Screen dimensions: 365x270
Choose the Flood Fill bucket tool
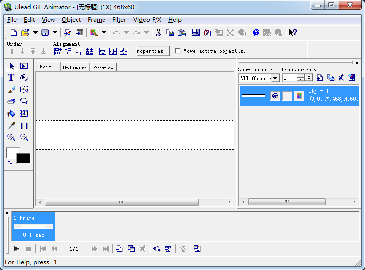click(11, 114)
